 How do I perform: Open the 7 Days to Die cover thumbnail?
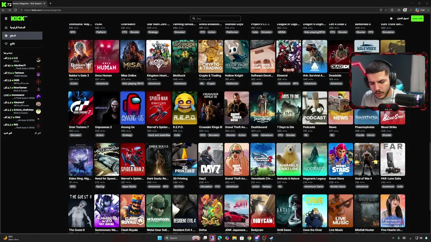click(x=289, y=108)
